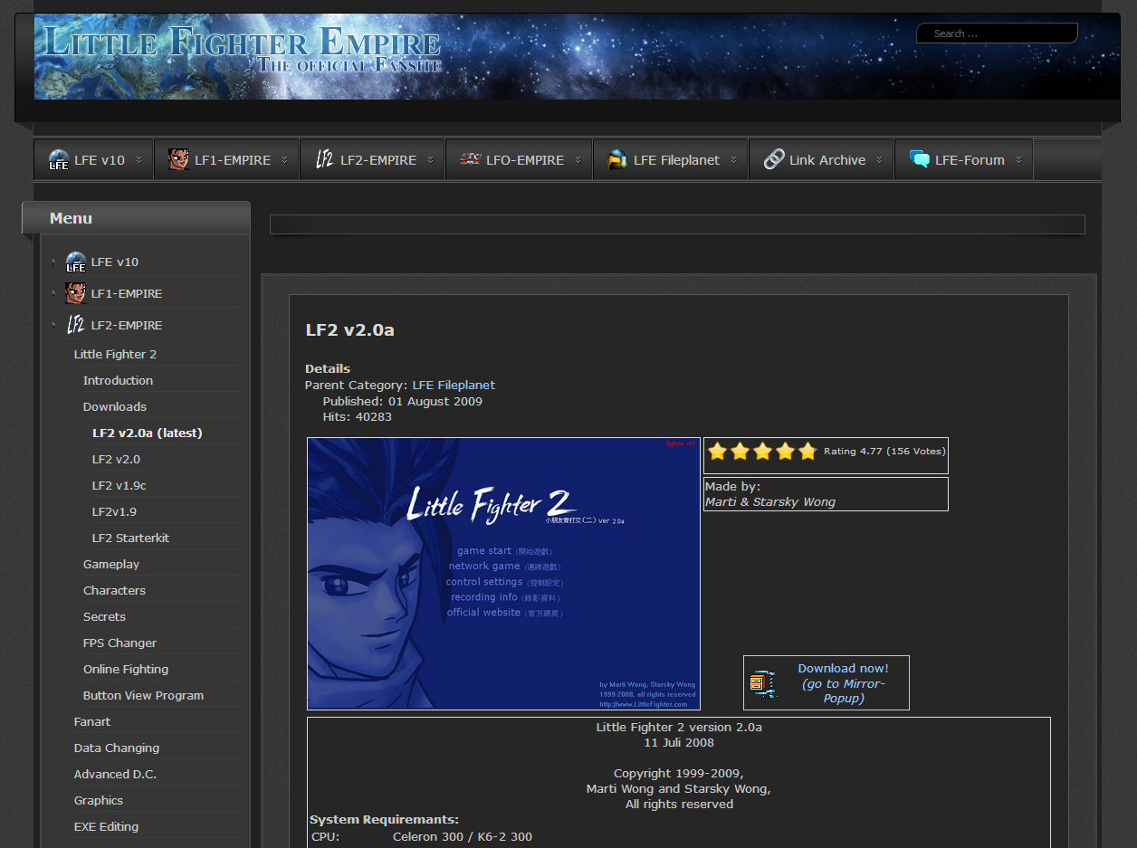Click the LFE globe icon in top navigation
1137x848 pixels.
pos(59,160)
